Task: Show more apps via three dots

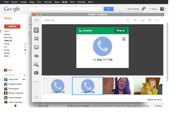Action: coord(36,82)
